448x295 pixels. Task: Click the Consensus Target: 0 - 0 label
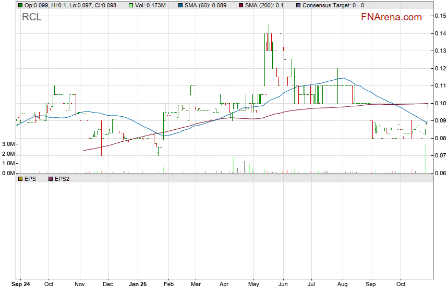333,5
